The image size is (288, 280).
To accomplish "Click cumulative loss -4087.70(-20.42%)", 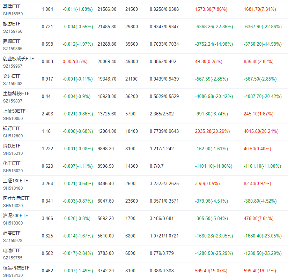I will [x=263, y=96].
